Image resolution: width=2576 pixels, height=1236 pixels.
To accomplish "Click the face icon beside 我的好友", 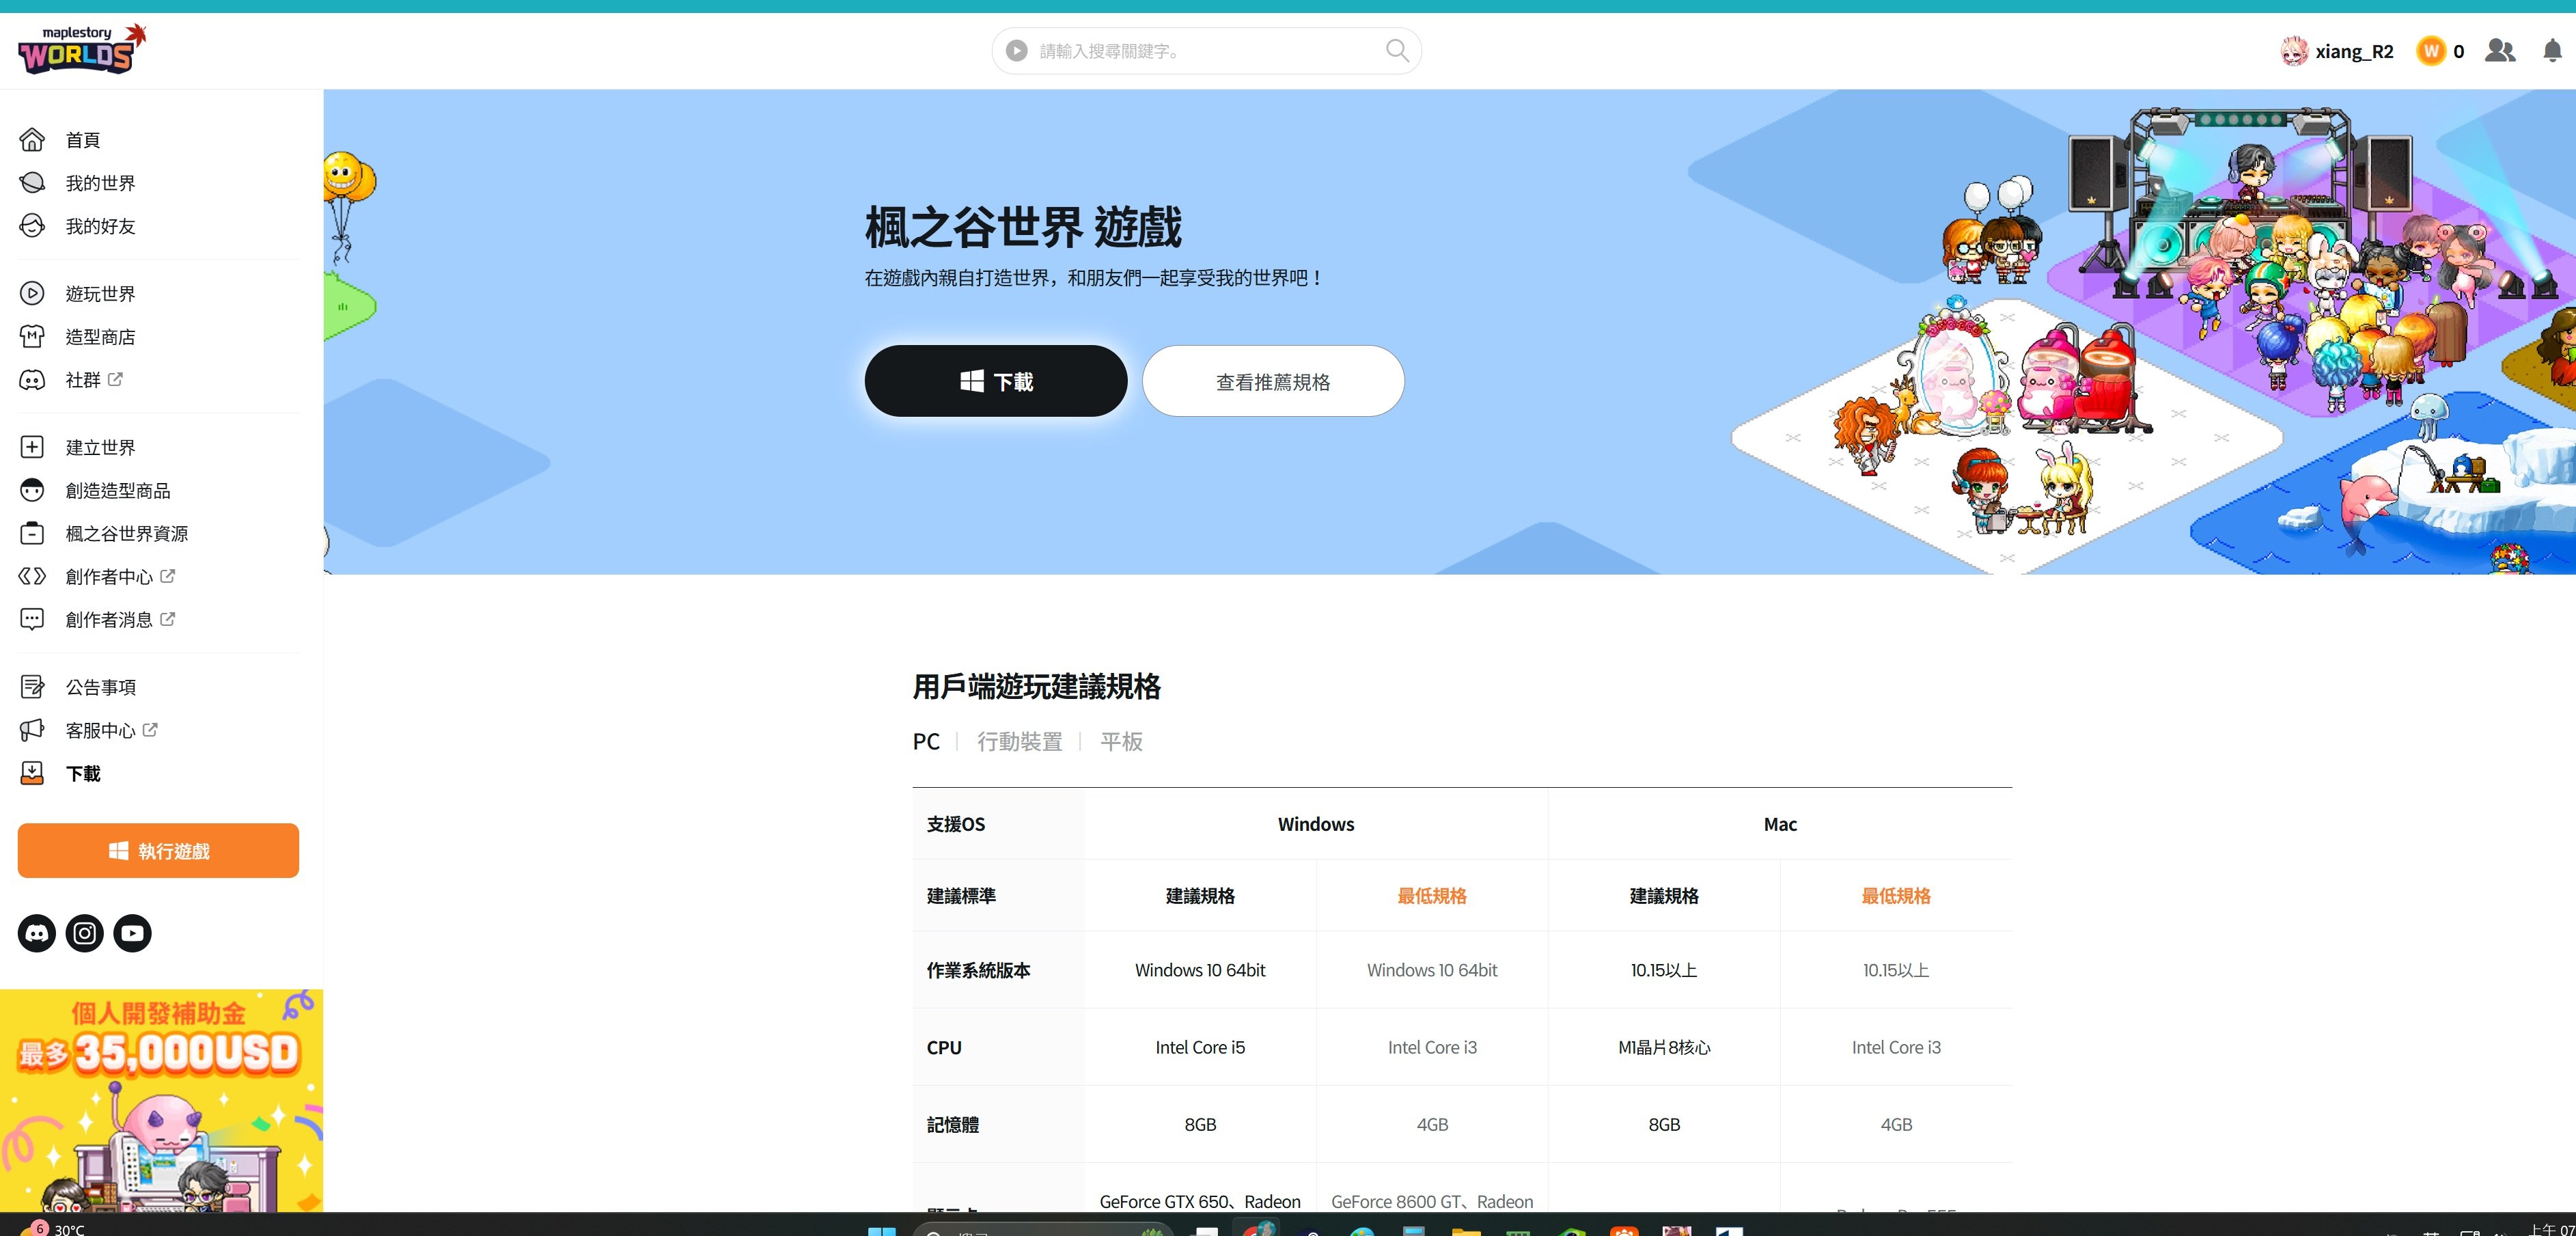I will 32,225.
